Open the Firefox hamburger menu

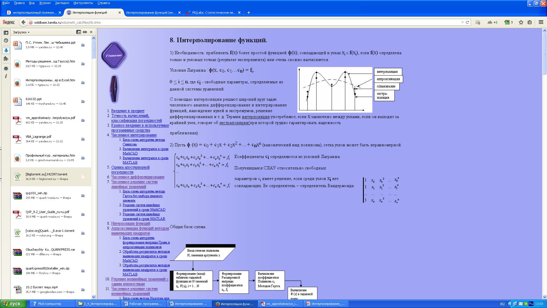tap(541, 22)
